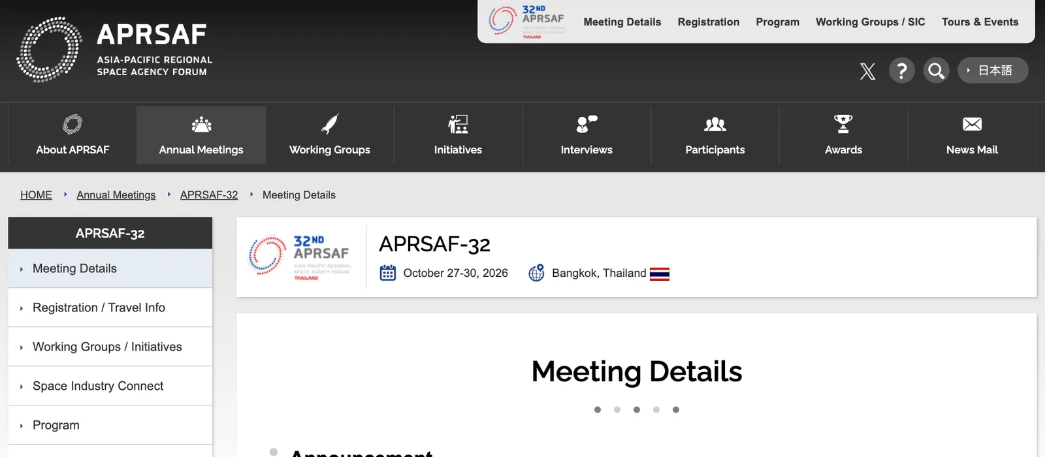Click the Initiatives label in main nav
The width and height of the screenshot is (1045, 457).
coord(458,150)
